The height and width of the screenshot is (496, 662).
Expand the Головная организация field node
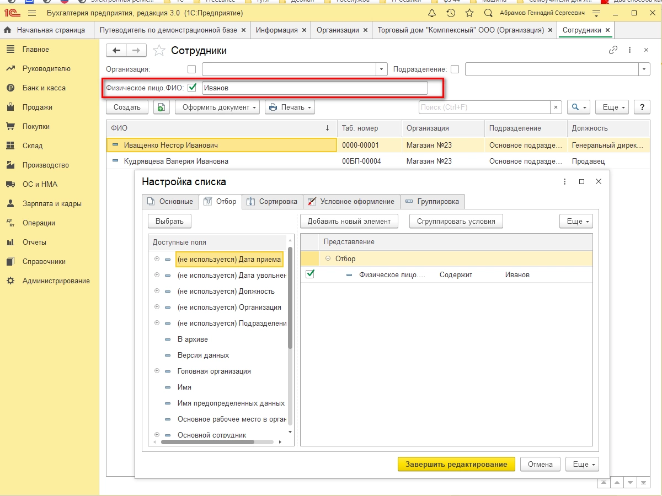point(157,371)
